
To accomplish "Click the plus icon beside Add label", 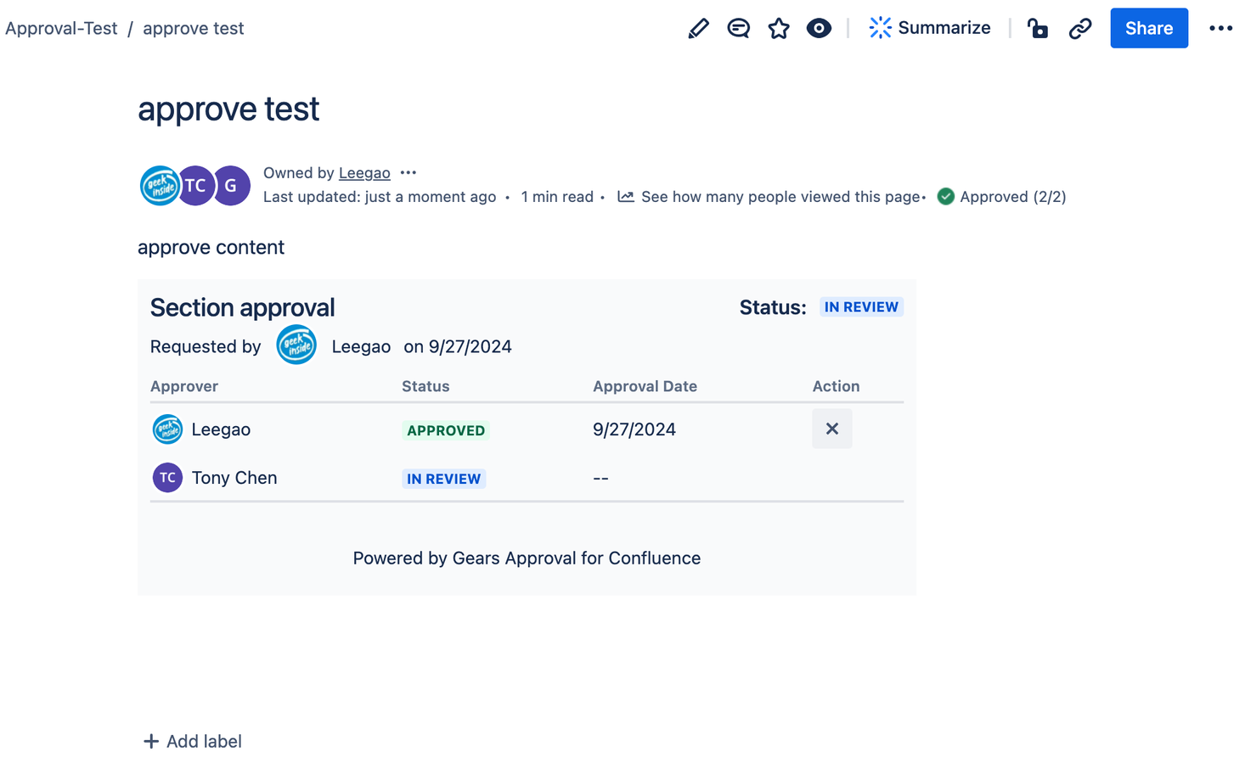I will 151,741.
